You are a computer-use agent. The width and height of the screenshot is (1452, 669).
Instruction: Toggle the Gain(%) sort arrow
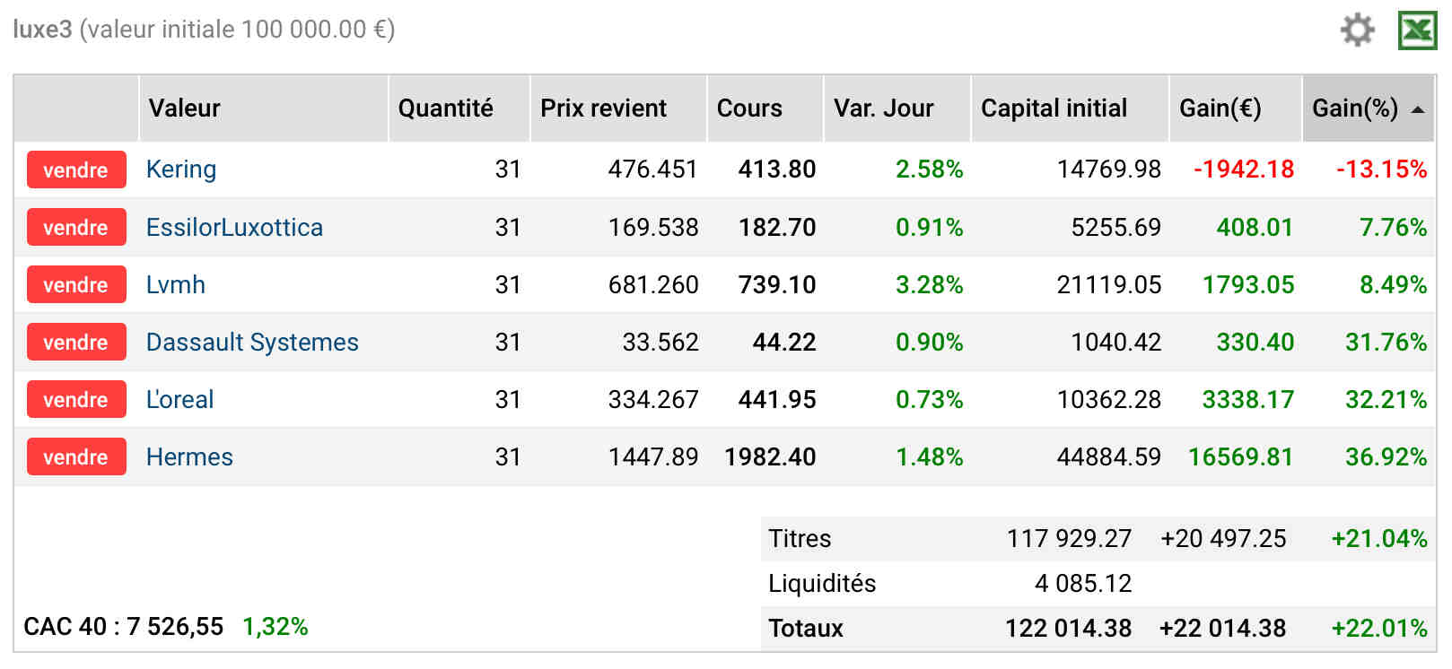point(1418,109)
